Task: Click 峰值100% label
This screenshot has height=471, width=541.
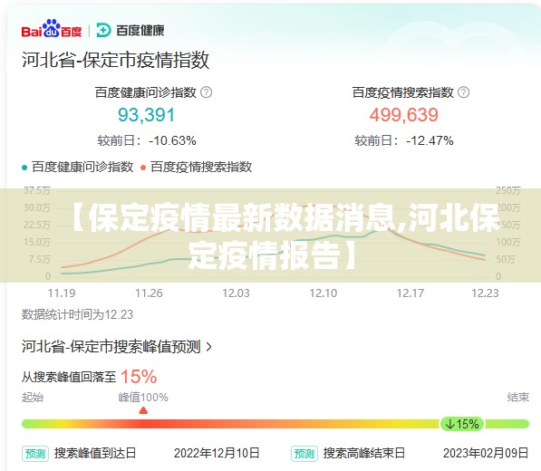Action: pos(143,398)
